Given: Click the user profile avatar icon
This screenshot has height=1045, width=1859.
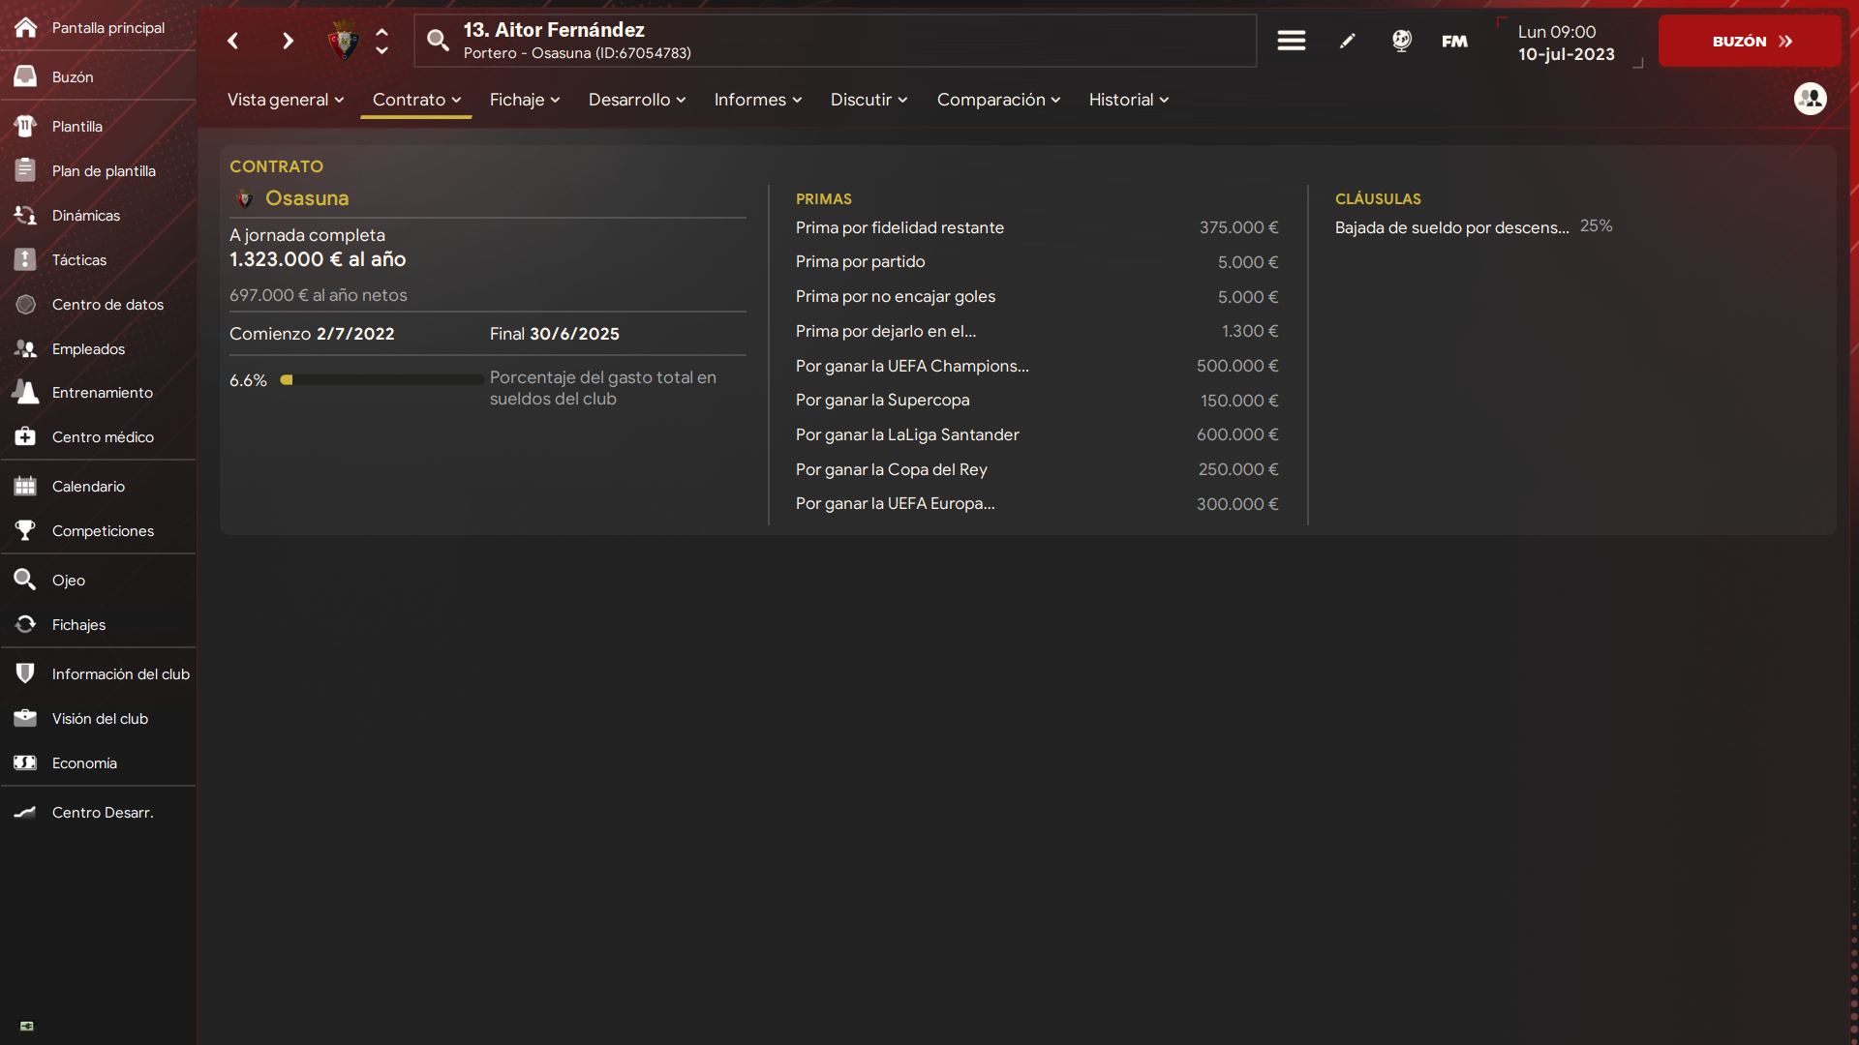Looking at the screenshot, I should click(x=1810, y=99).
